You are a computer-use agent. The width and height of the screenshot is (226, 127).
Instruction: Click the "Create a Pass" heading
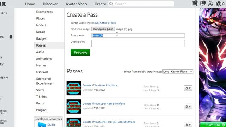pyautogui.click(x=82, y=15)
